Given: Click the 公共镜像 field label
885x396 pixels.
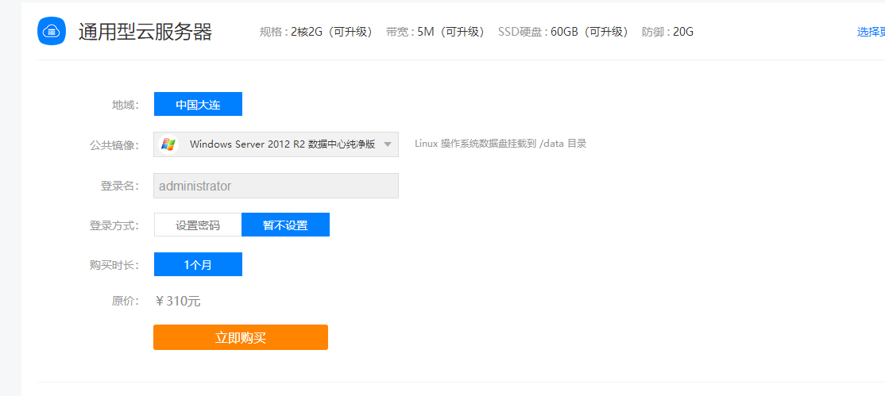Looking at the screenshot, I should (114, 144).
